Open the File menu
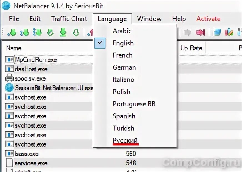Viewport: 242px width, 172px height. (x=14, y=19)
